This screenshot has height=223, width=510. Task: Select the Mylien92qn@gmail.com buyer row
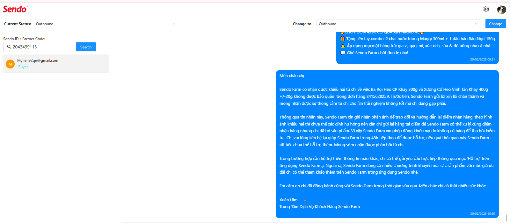point(56,63)
